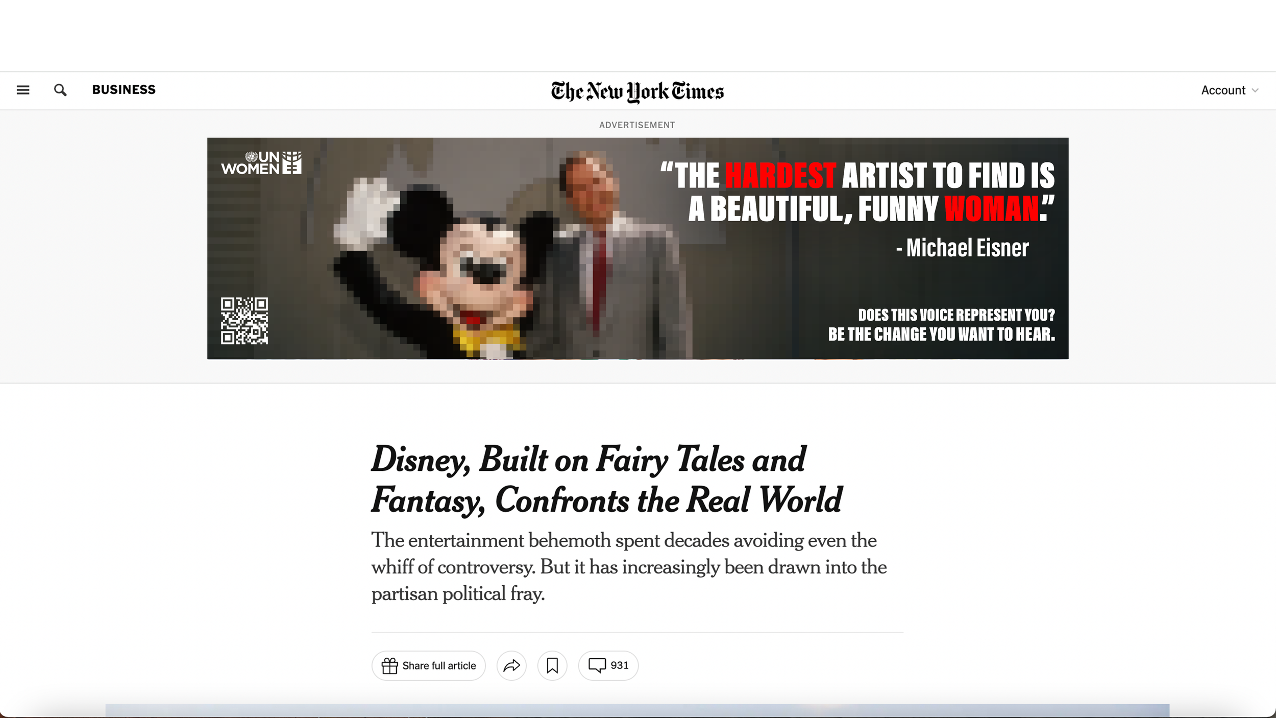Screen dimensions: 1276x718
Task: Expand the Account dropdown
Action: [x=1223, y=90]
